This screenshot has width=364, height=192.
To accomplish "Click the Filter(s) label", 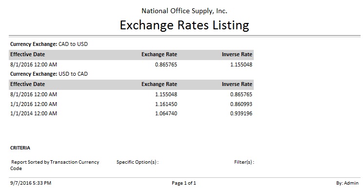I will tap(244, 162).
